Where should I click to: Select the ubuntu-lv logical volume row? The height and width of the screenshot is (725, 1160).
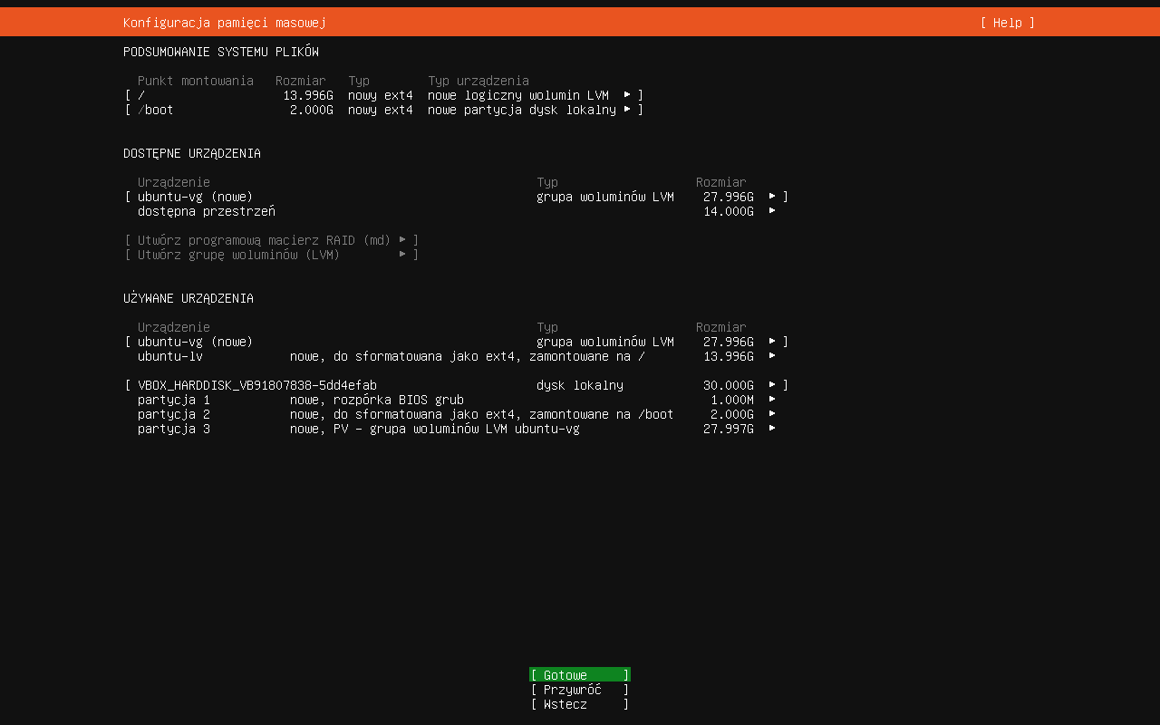(x=457, y=356)
